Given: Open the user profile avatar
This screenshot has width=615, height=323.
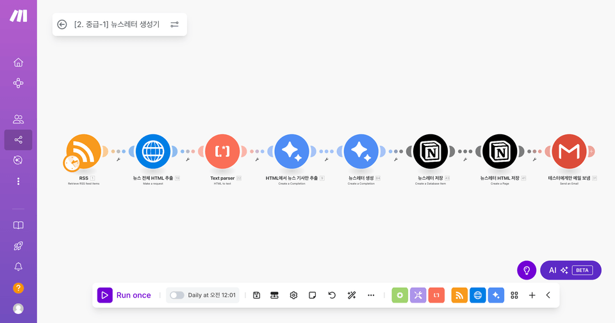Looking at the screenshot, I should tap(18, 308).
